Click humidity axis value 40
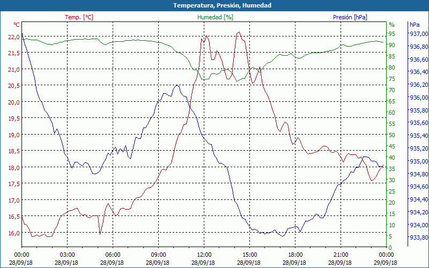 point(392,158)
